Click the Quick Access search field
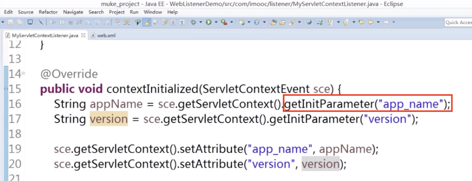The width and height of the screenshot is (472, 181). pyautogui.click(x=458, y=22)
